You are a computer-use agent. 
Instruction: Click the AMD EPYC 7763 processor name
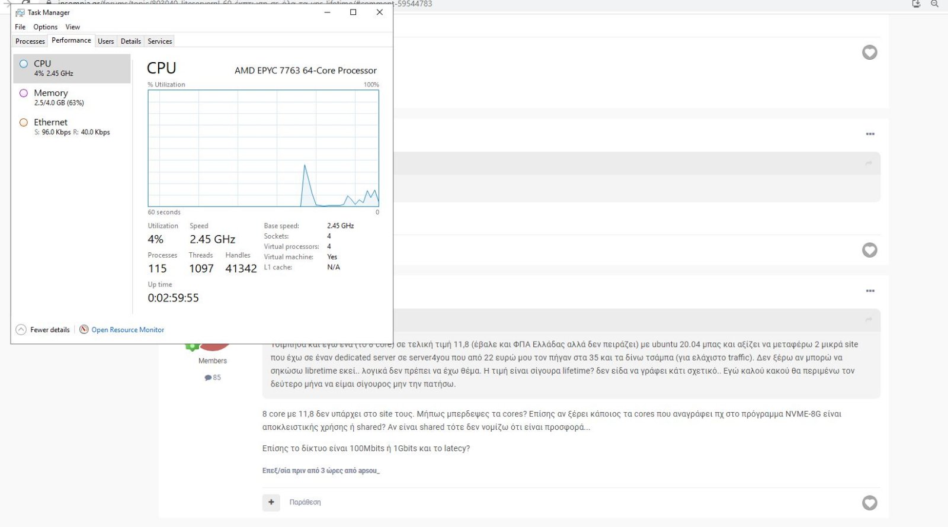coord(306,70)
